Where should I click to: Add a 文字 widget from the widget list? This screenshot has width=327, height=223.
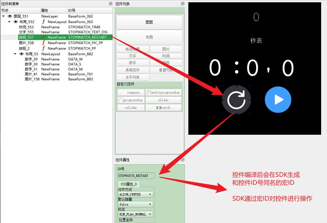(x=133, y=56)
